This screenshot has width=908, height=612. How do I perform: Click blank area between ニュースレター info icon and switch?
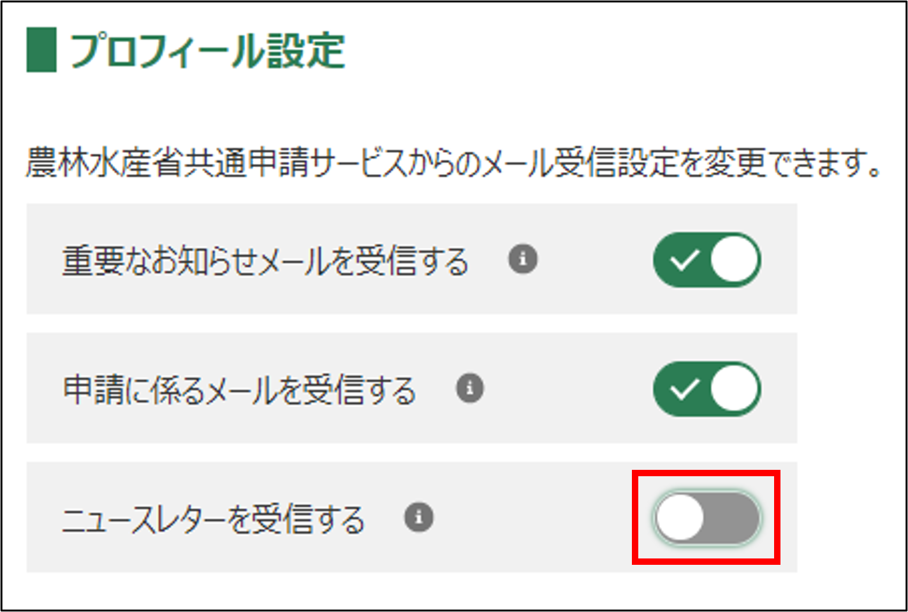pos(536,518)
